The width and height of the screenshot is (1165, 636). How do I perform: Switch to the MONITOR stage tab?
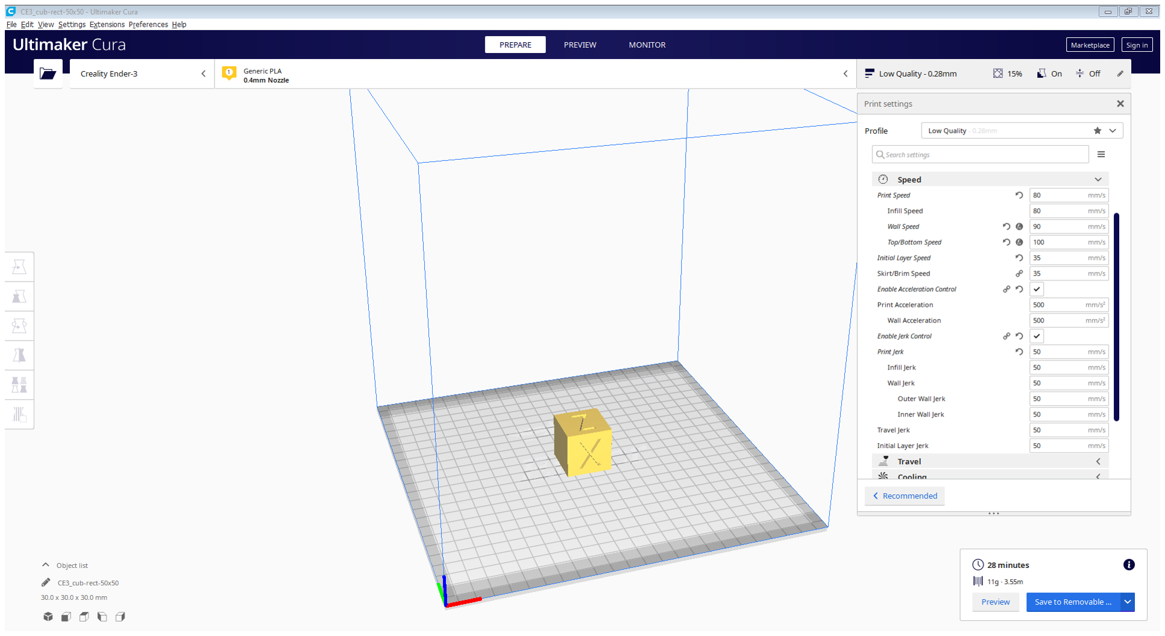click(647, 45)
